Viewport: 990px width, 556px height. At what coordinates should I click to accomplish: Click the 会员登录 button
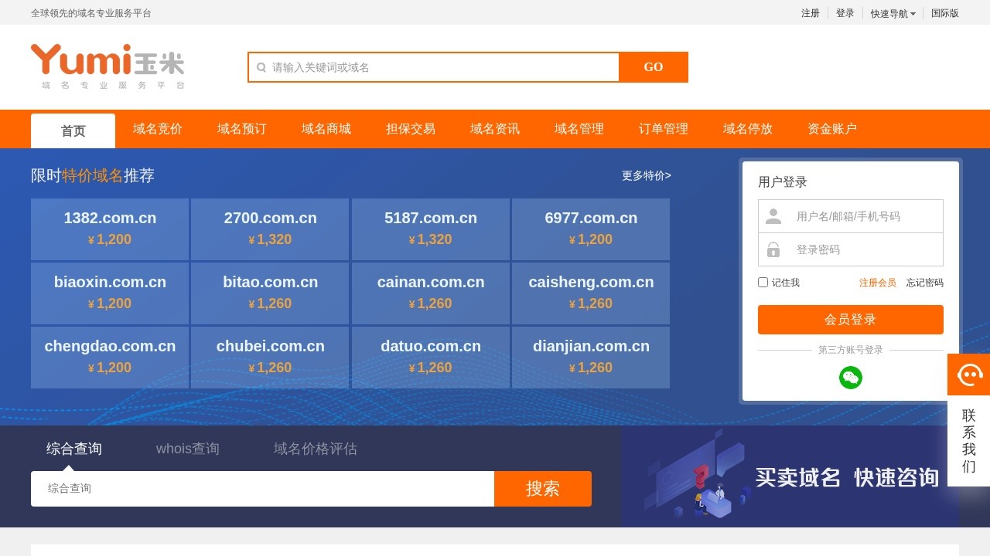851,320
